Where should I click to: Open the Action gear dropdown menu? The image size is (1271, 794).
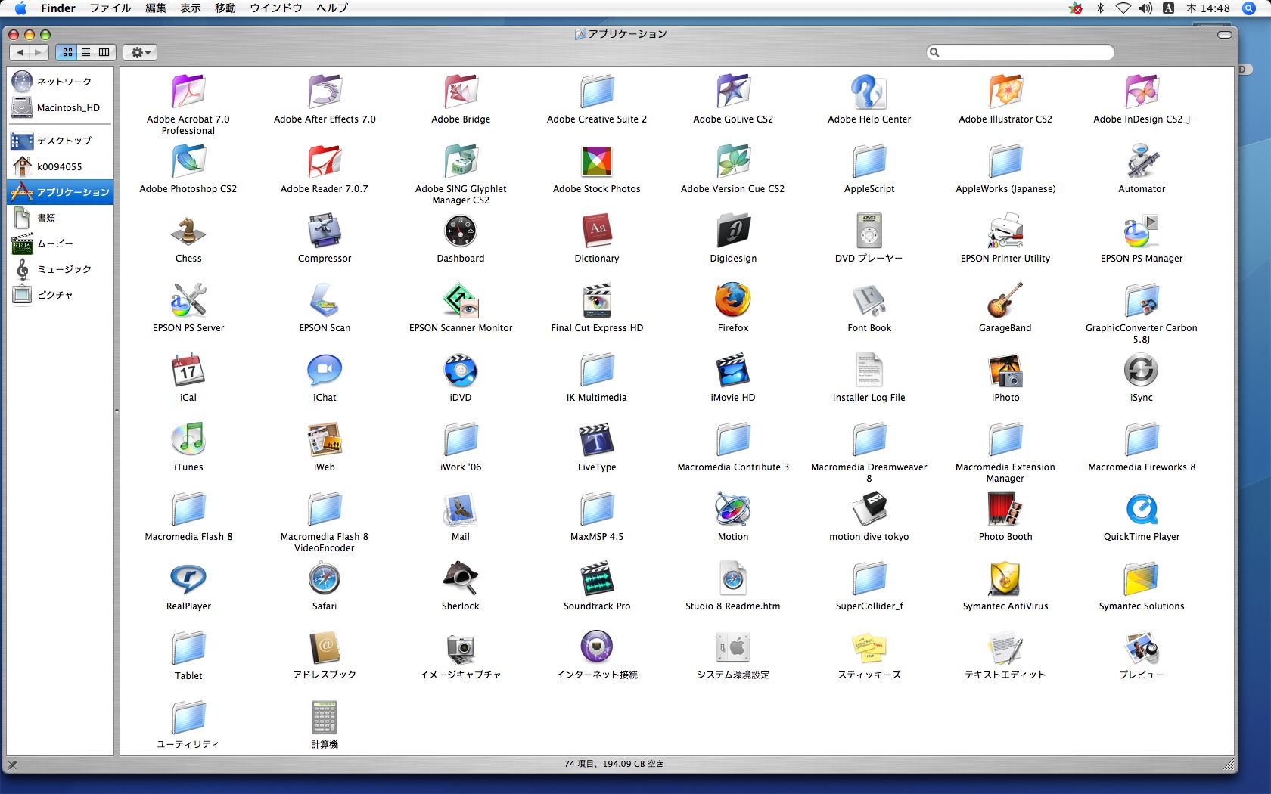(140, 52)
